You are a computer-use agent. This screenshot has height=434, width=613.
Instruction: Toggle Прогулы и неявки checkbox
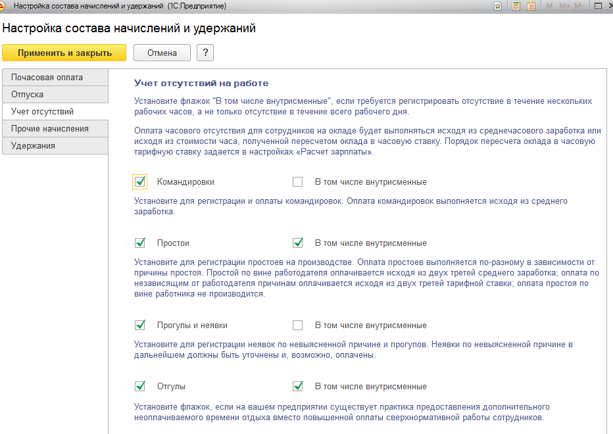click(140, 325)
